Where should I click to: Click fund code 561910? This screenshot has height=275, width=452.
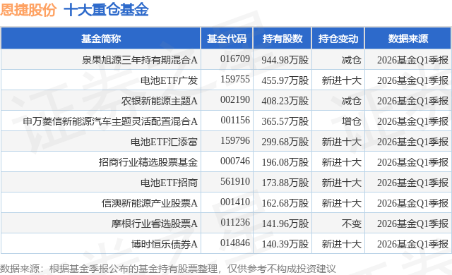[x=235, y=181]
